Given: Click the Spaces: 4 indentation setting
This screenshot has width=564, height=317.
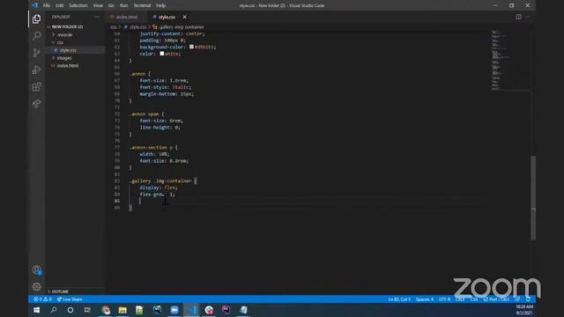Looking at the screenshot, I should pos(425,299).
